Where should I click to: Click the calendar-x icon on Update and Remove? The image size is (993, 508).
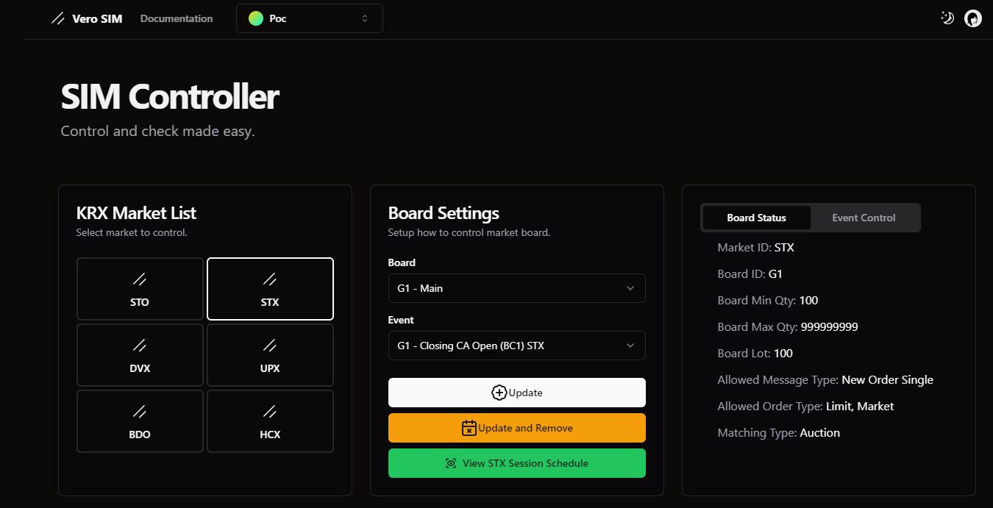click(x=469, y=428)
